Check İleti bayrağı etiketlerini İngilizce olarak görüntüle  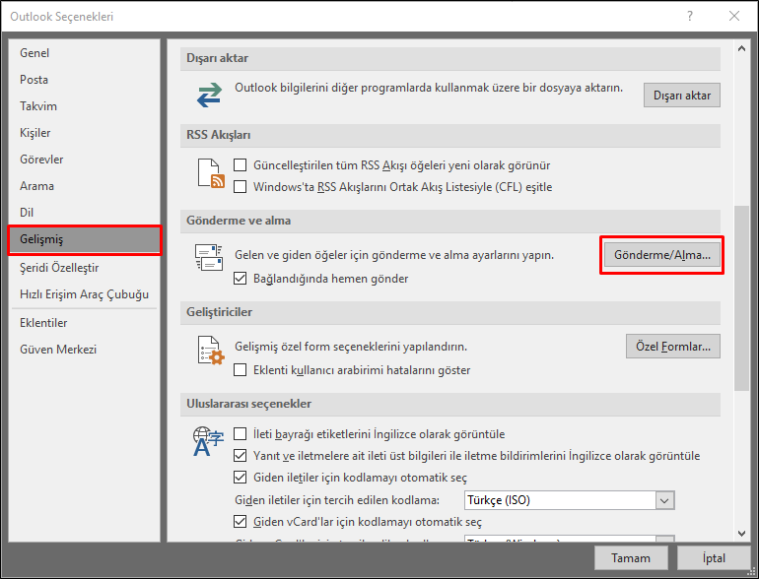click(x=241, y=434)
